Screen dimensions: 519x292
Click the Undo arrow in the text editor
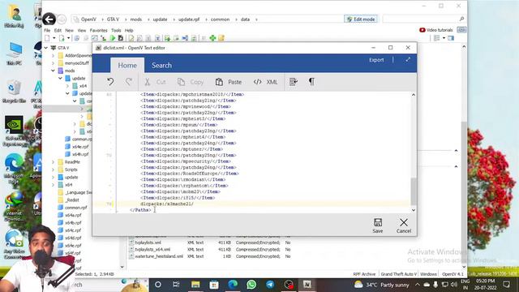click(110, 82)
